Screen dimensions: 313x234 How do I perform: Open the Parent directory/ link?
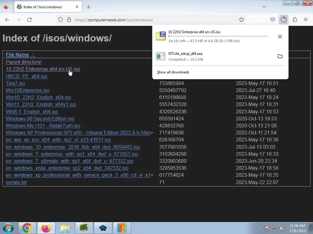24,62
